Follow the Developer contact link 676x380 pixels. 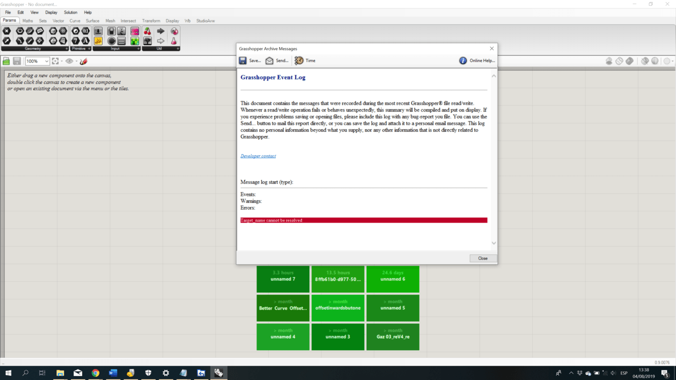258,156
